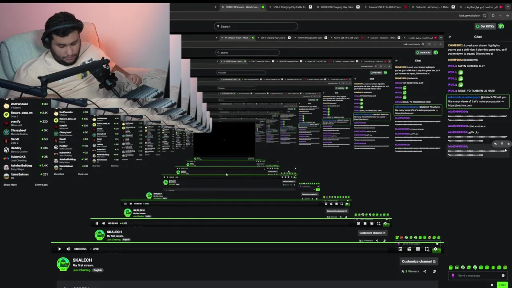Click the first emote above the message box
This screenshot has height=288, width=512.
click(451, 267)
